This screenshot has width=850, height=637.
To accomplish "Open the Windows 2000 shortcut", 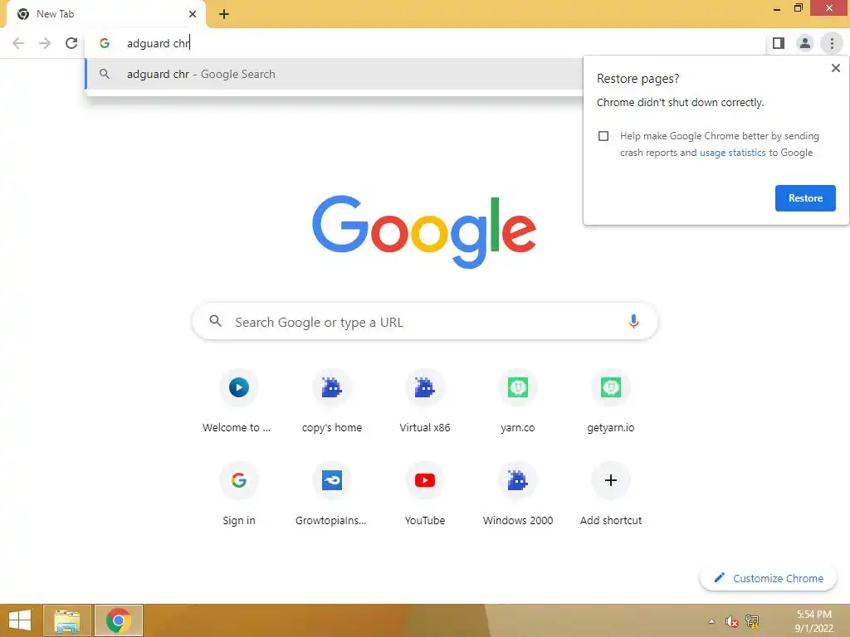I will 518,494.
